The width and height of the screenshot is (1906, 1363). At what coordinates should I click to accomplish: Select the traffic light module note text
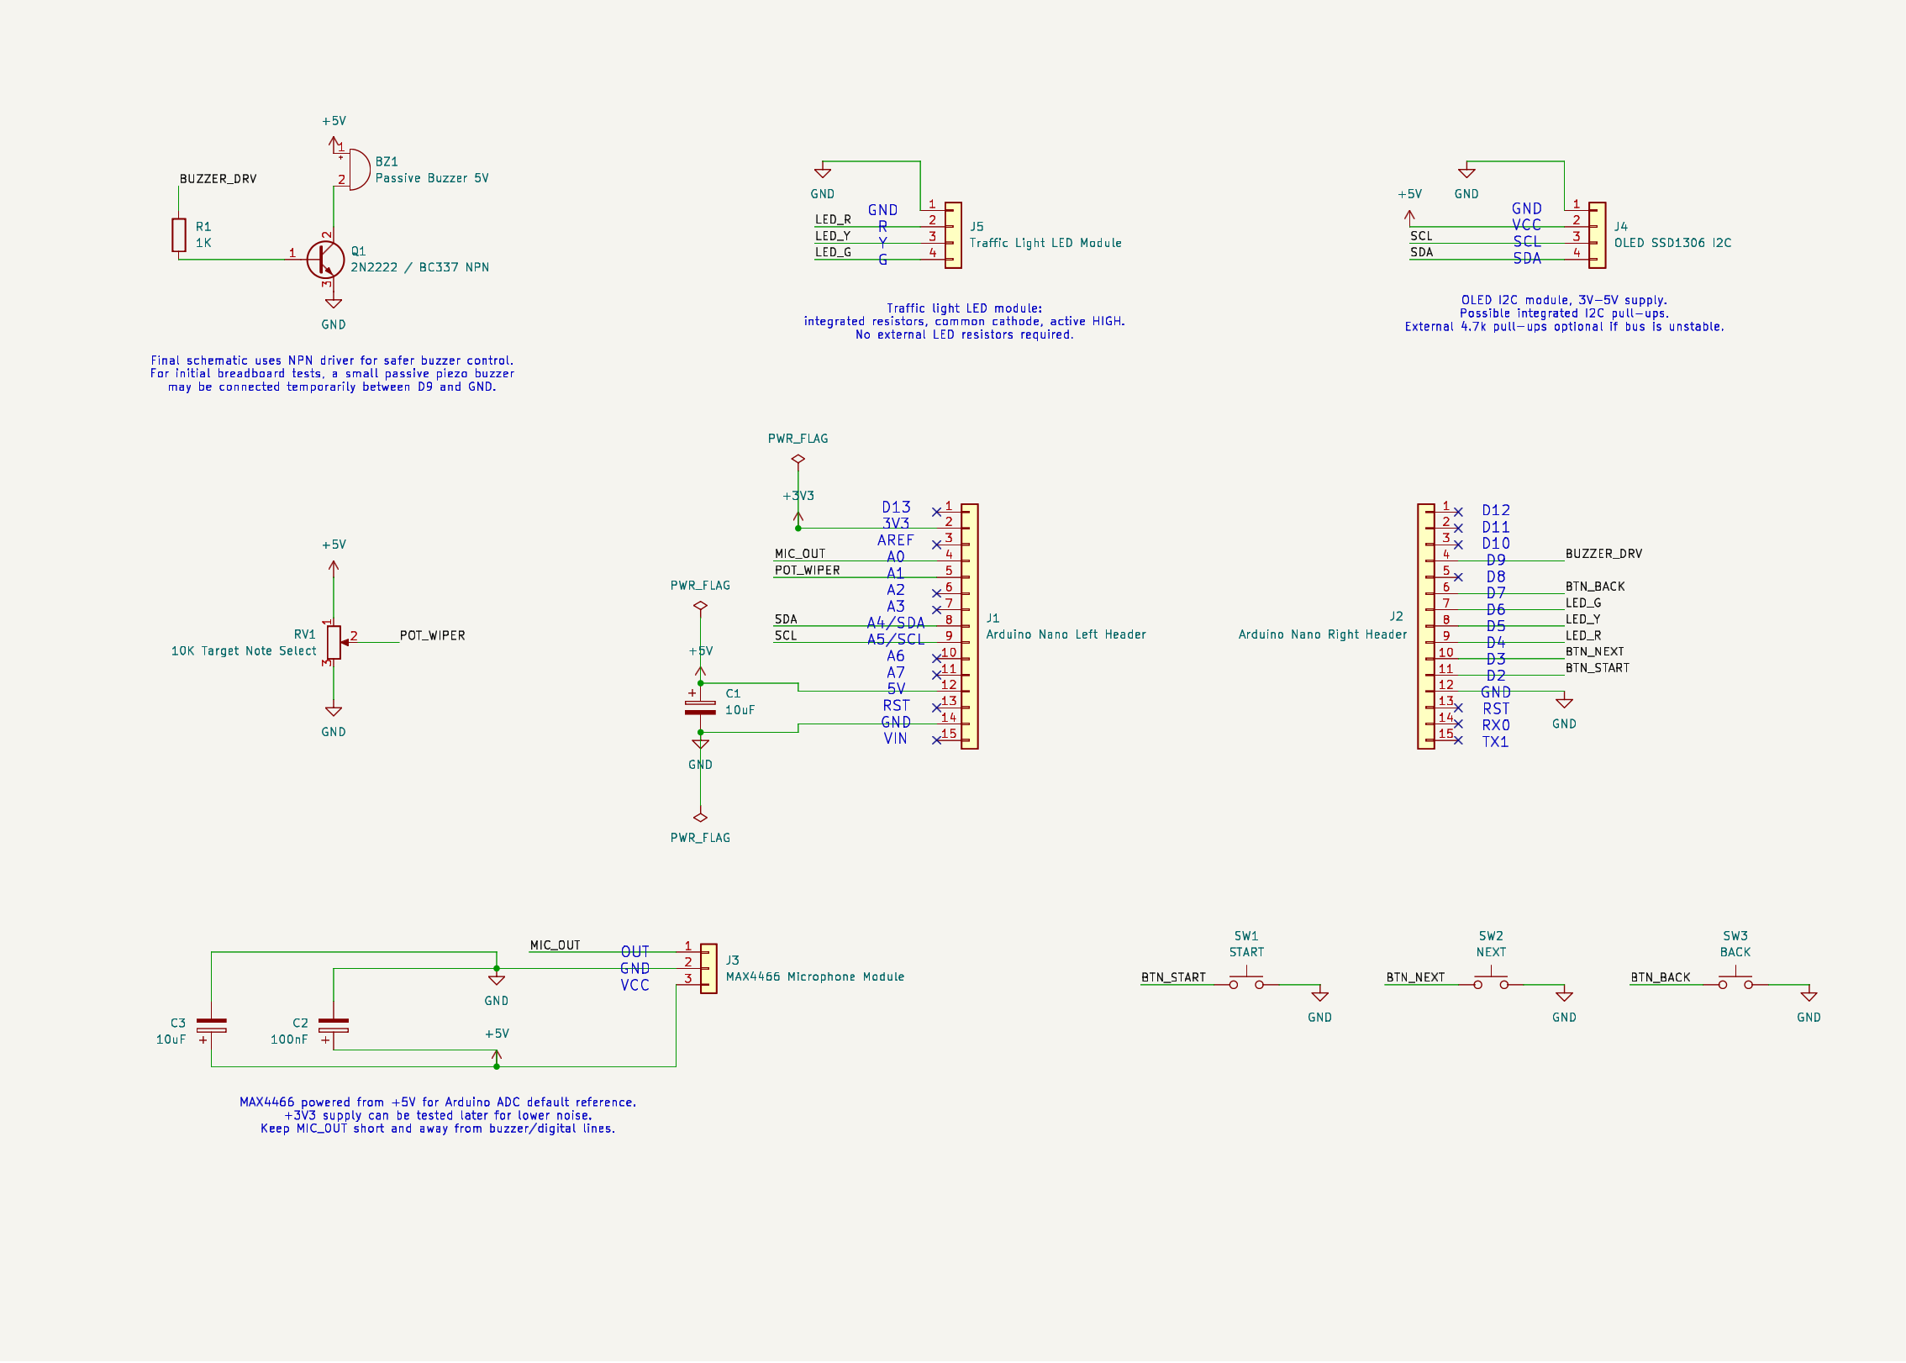click(965, 322)
